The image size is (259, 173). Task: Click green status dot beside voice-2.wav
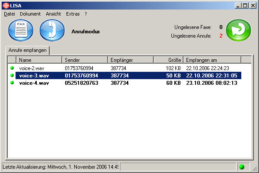12,68
